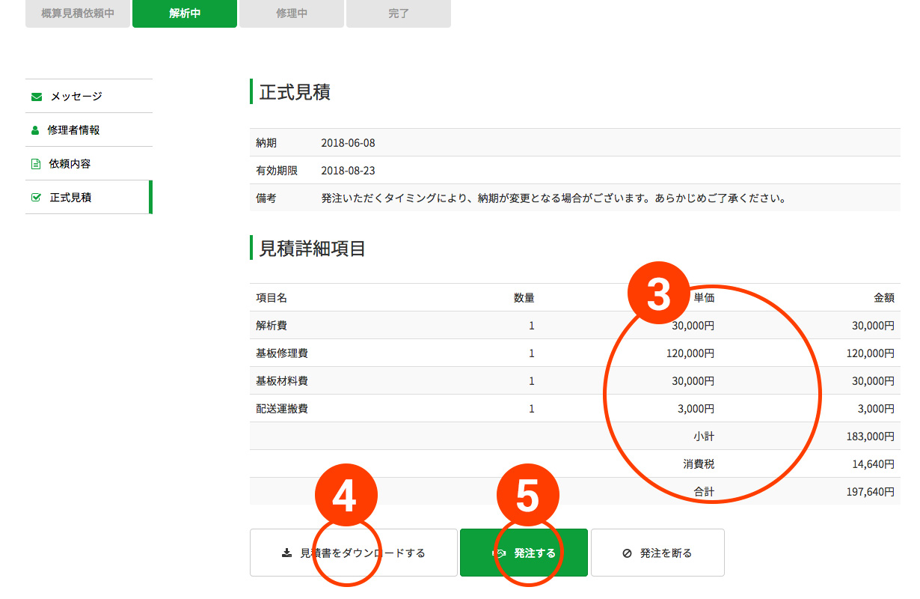Click the 数量 column header
This screenshot has height=599, width=920.
[524, 298]
